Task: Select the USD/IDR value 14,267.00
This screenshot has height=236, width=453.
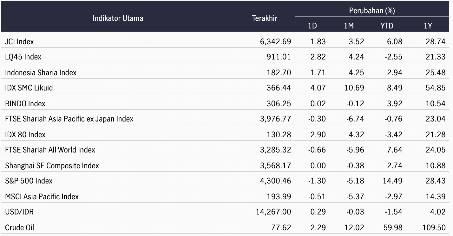Action: (273, 212)
